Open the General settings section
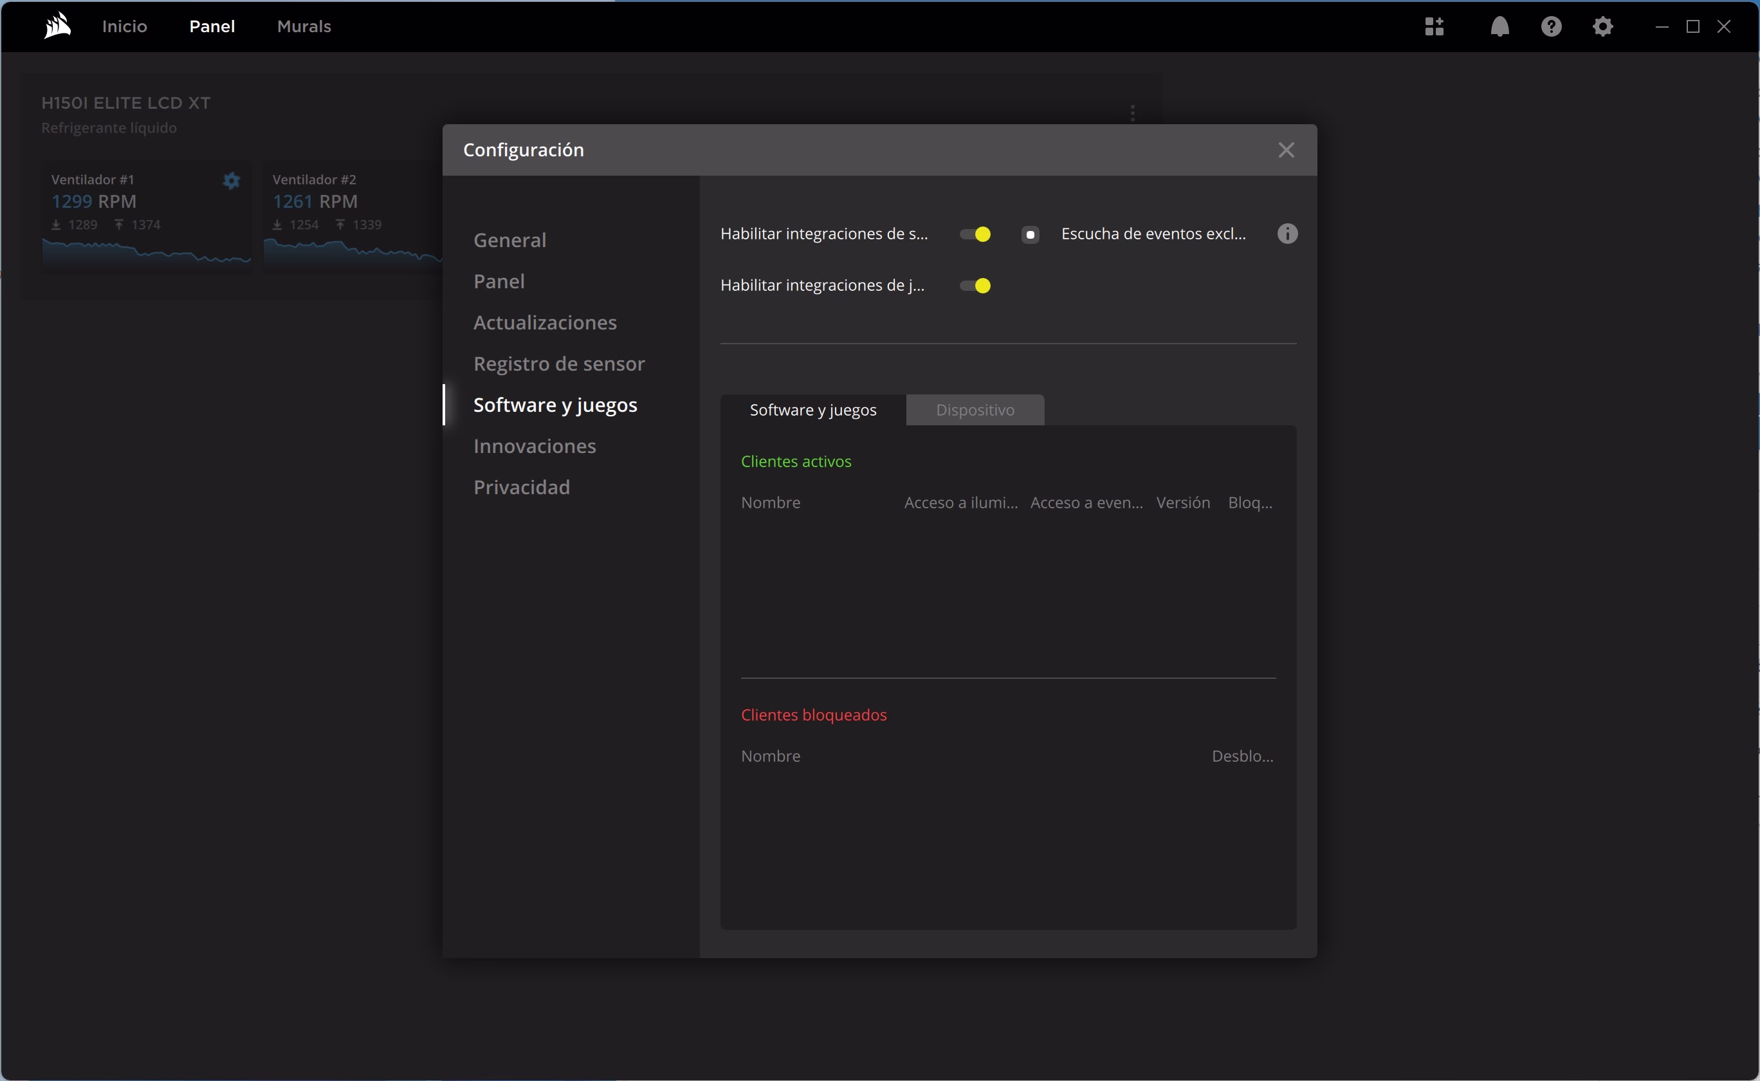Screen dimensions: 1760x1081 509,240
